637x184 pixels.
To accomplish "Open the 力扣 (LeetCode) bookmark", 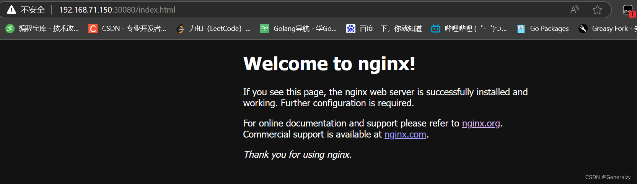I will pyautogui.click(x=213, y=29).
